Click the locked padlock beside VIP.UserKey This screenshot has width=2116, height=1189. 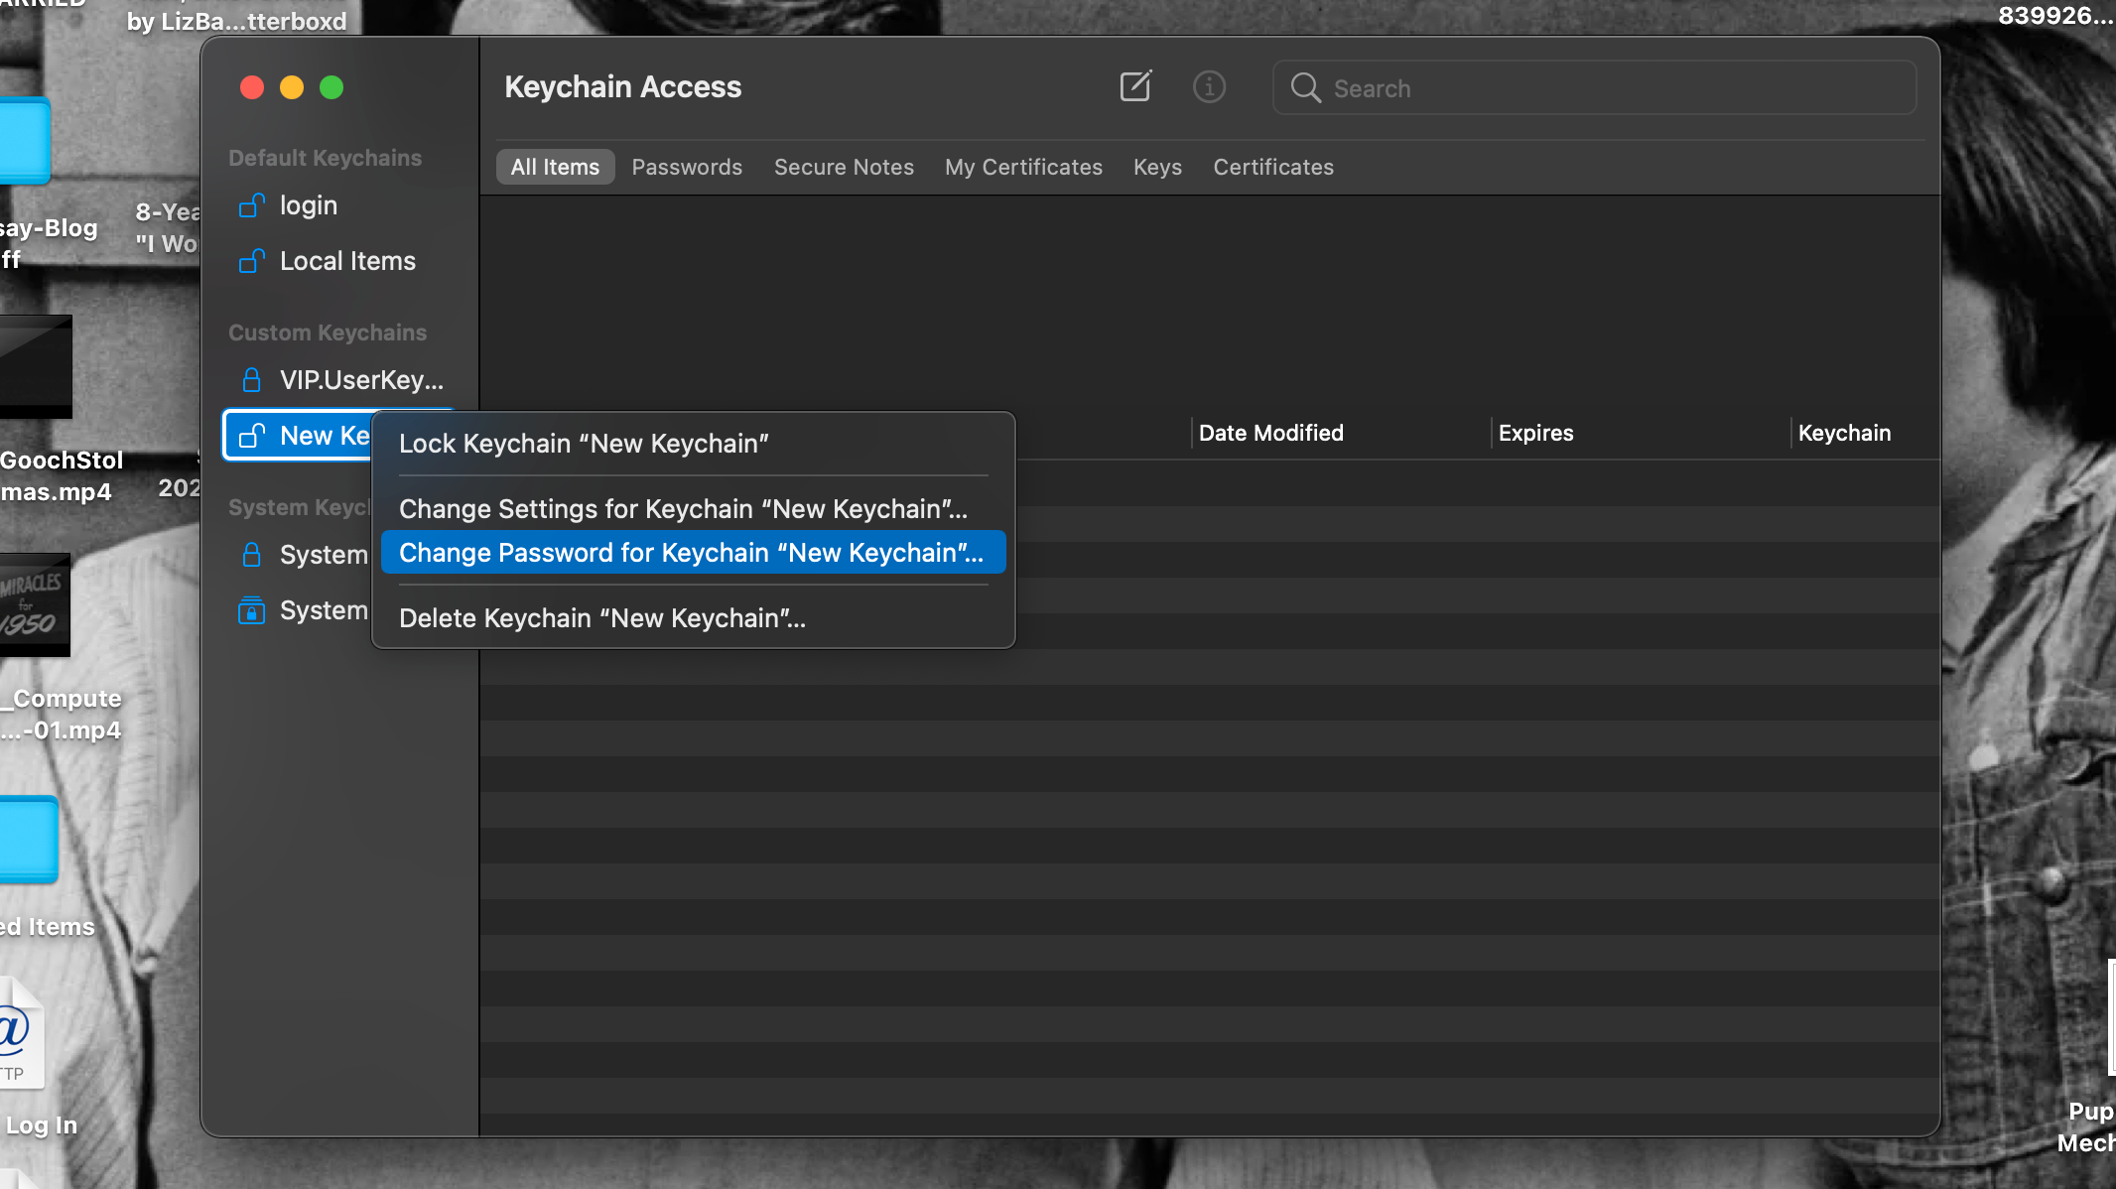(x=252, y=380)
